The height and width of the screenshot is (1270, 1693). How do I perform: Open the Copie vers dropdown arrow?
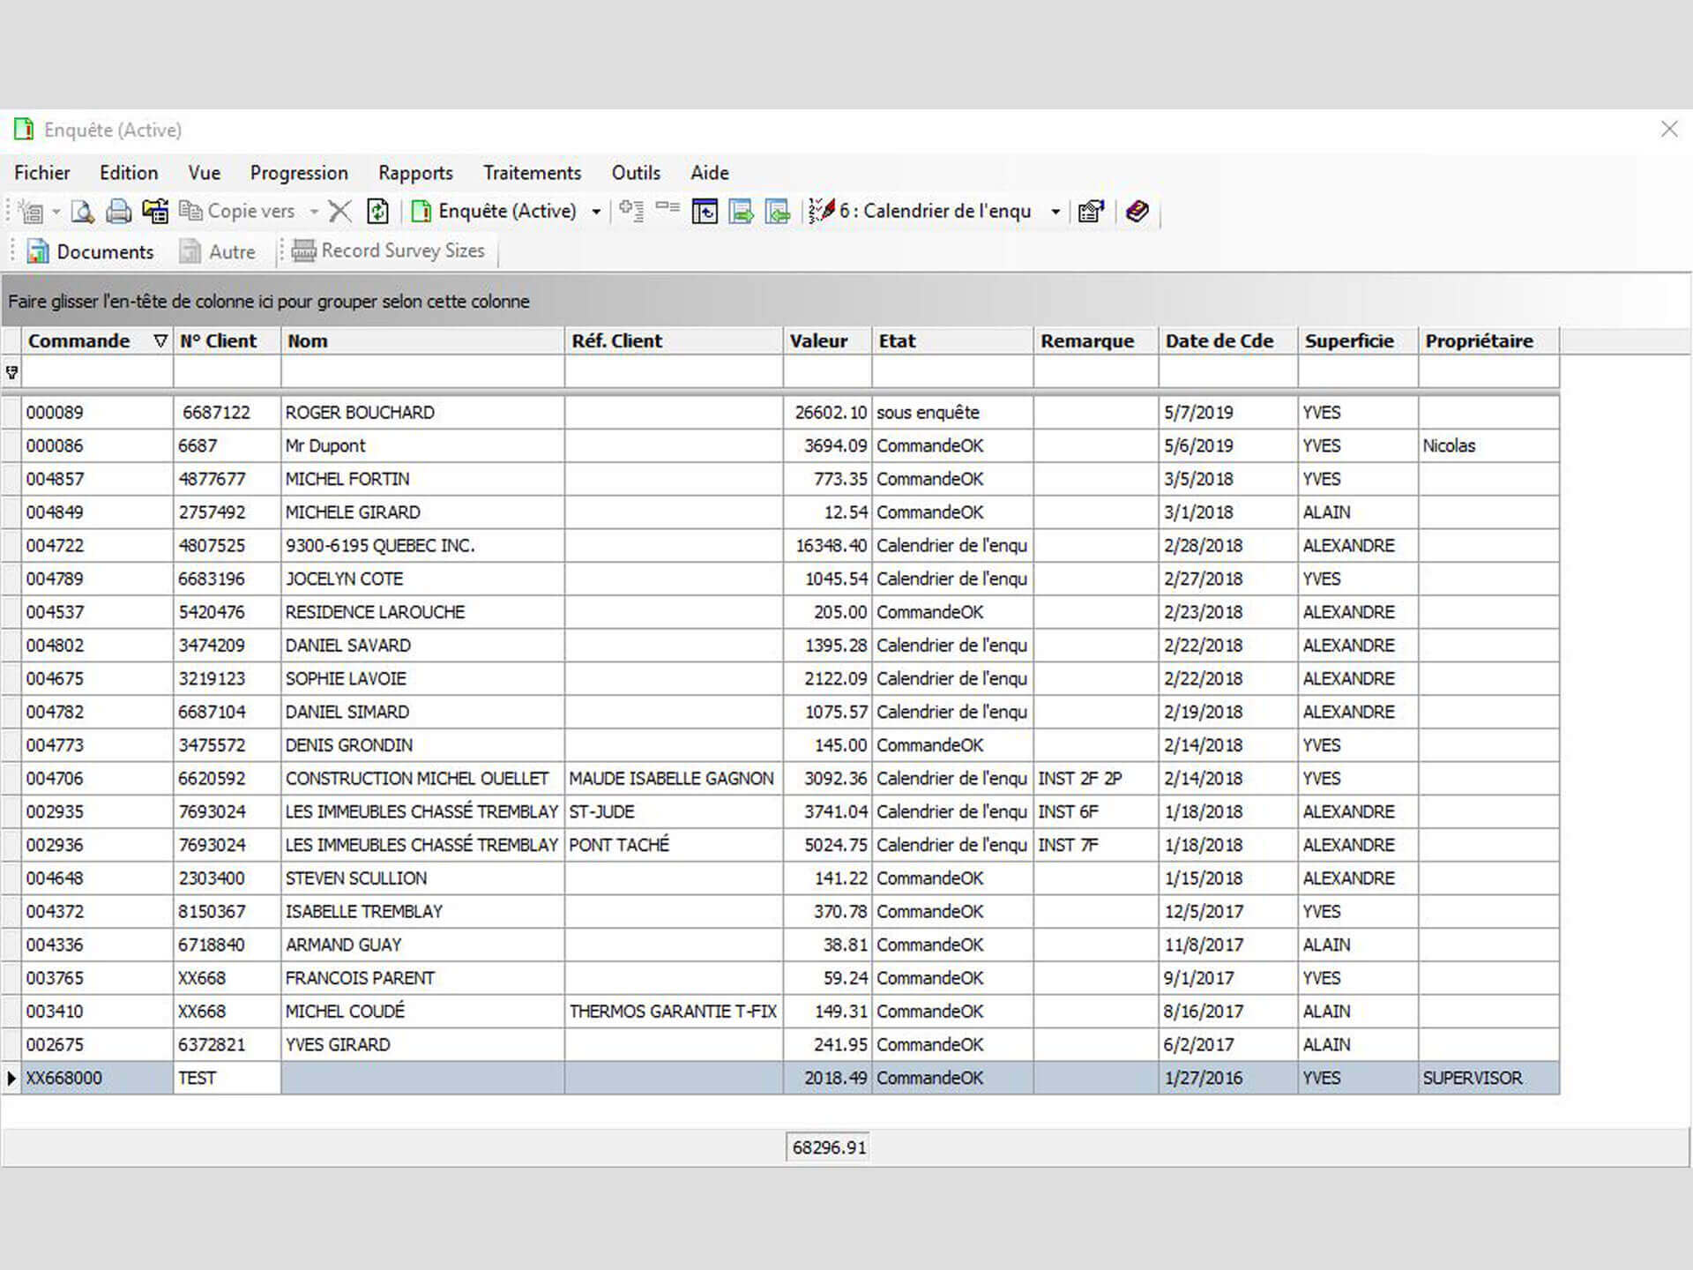tap(314, 212)
